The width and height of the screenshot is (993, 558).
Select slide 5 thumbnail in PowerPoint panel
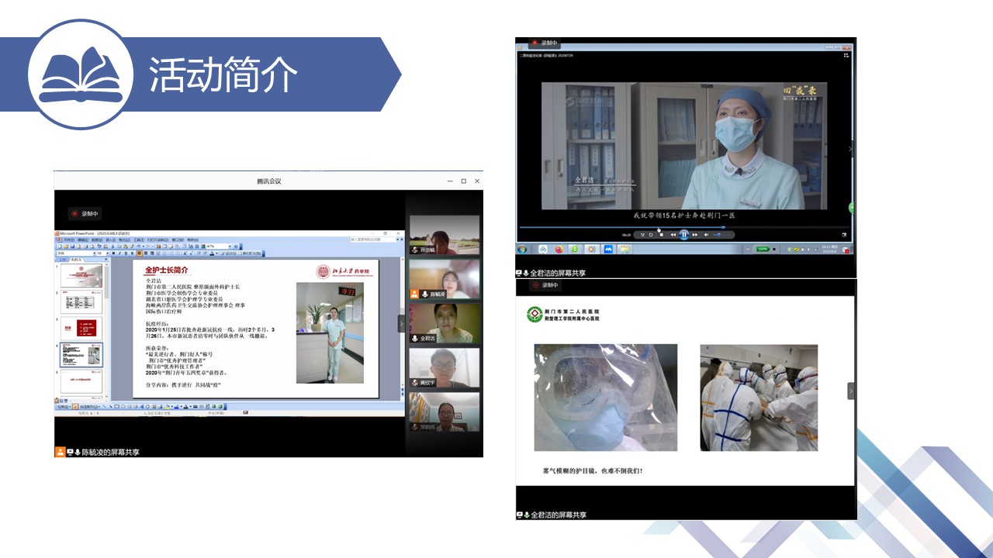83,381
